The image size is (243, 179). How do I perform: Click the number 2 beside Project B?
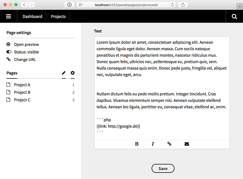pyautogui.click(x=73, y=92)
